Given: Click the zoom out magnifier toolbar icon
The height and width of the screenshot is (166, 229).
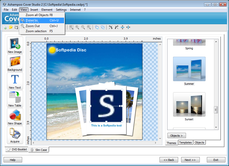Looking at the screenshot, I should pyautogui.click(x=83, y=27).
